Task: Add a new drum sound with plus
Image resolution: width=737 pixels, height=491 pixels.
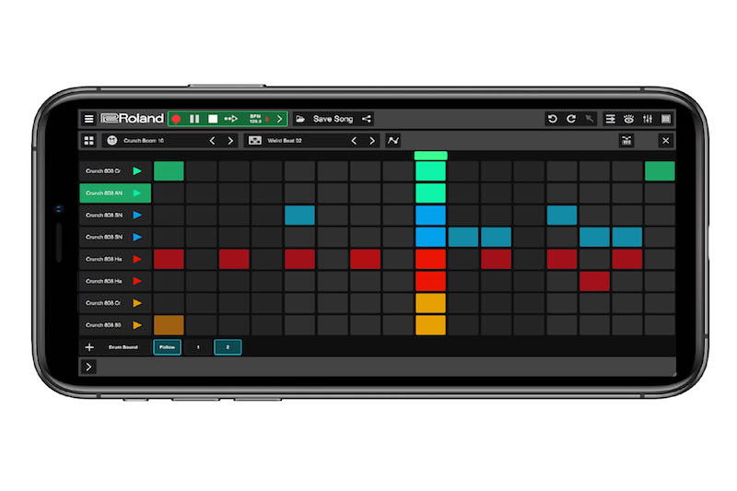Action: pyautogui.click(x=89, y=347)
